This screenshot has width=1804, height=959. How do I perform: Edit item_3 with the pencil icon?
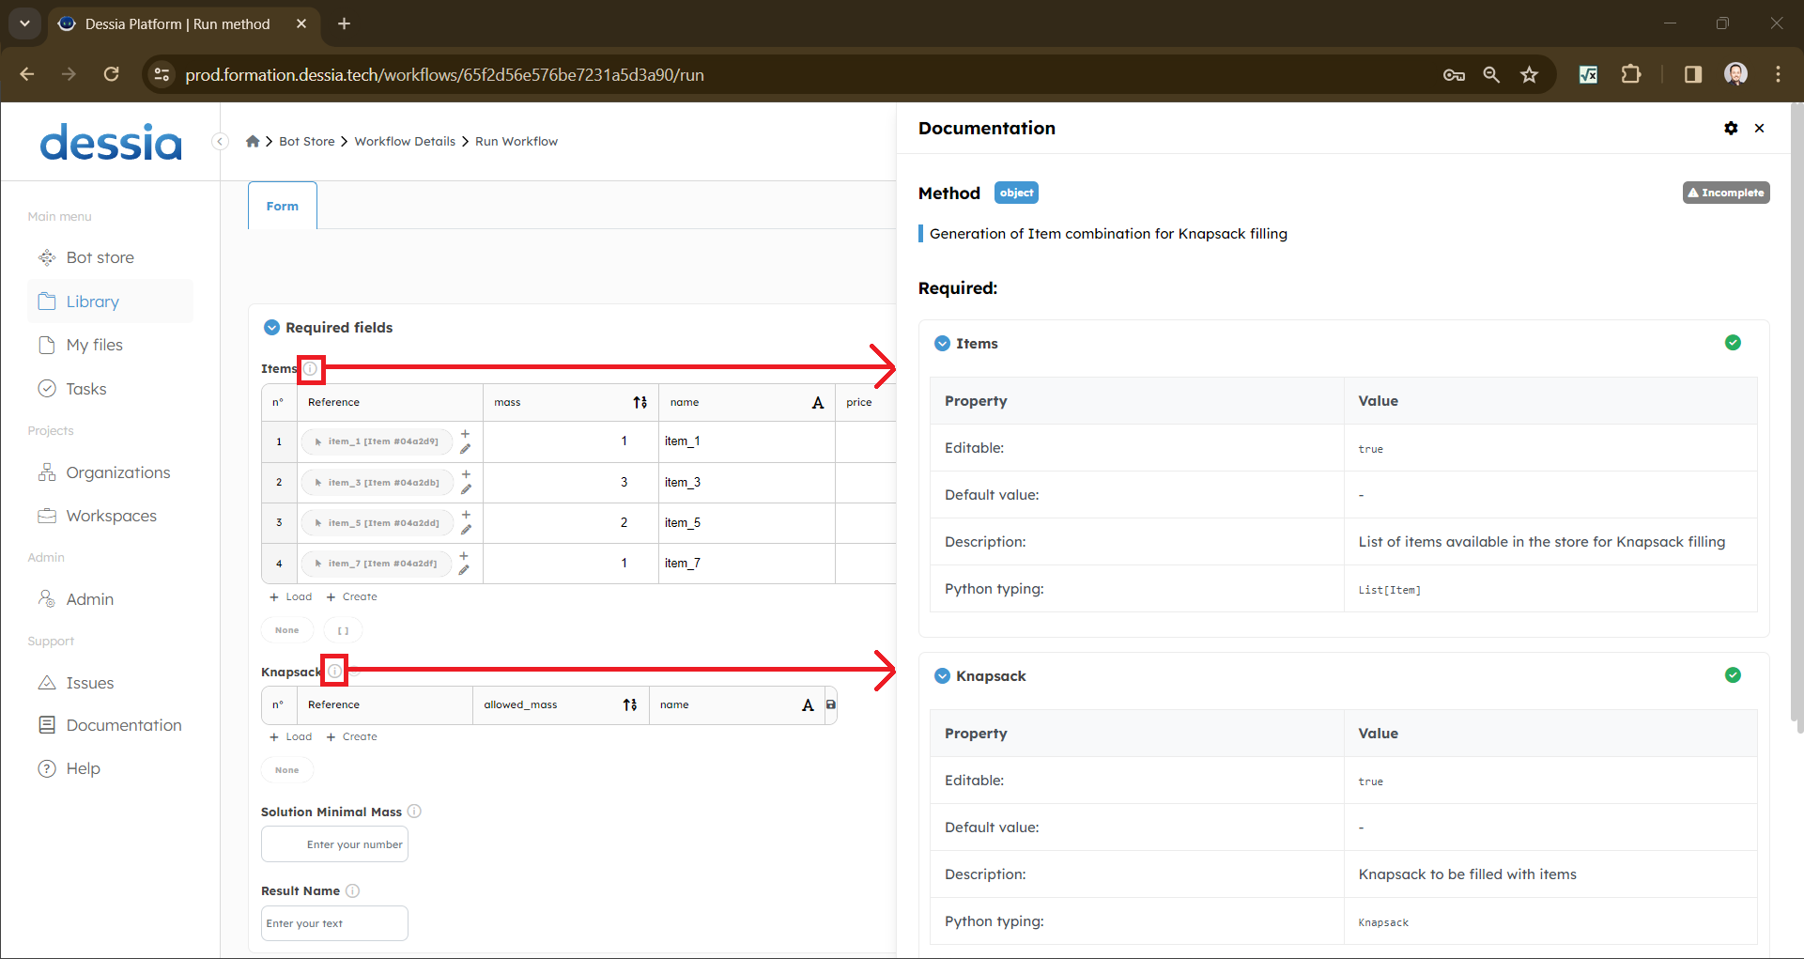[466, 489]
